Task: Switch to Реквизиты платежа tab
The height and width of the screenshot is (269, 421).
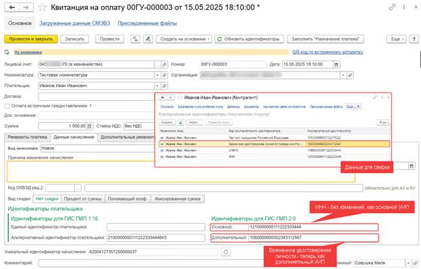Action: pos(28,137)
